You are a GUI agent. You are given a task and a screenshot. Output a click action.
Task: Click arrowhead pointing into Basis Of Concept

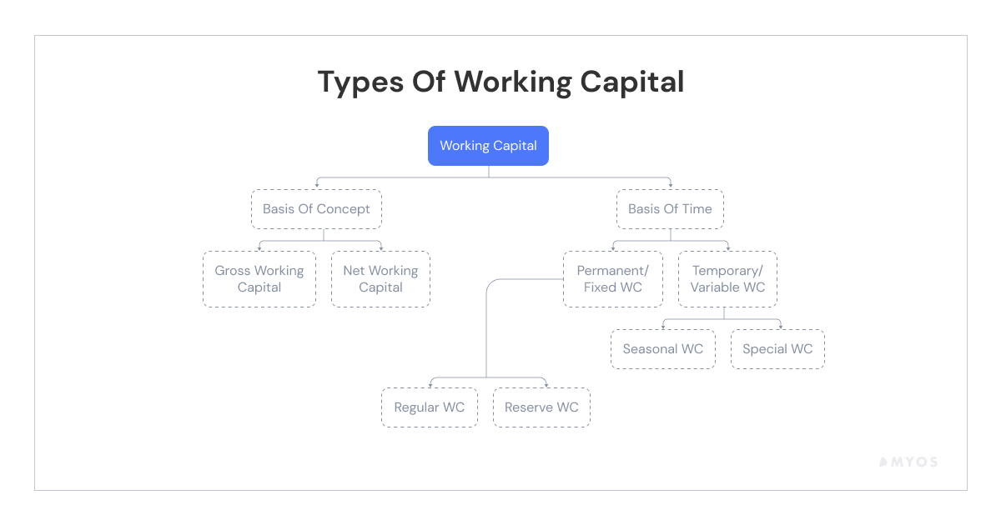[x=316, y=186]
